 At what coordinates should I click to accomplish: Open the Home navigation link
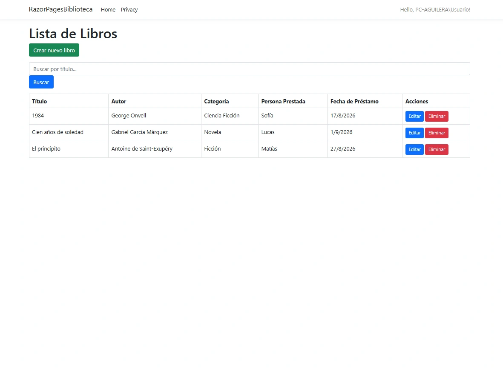[108, 10]
